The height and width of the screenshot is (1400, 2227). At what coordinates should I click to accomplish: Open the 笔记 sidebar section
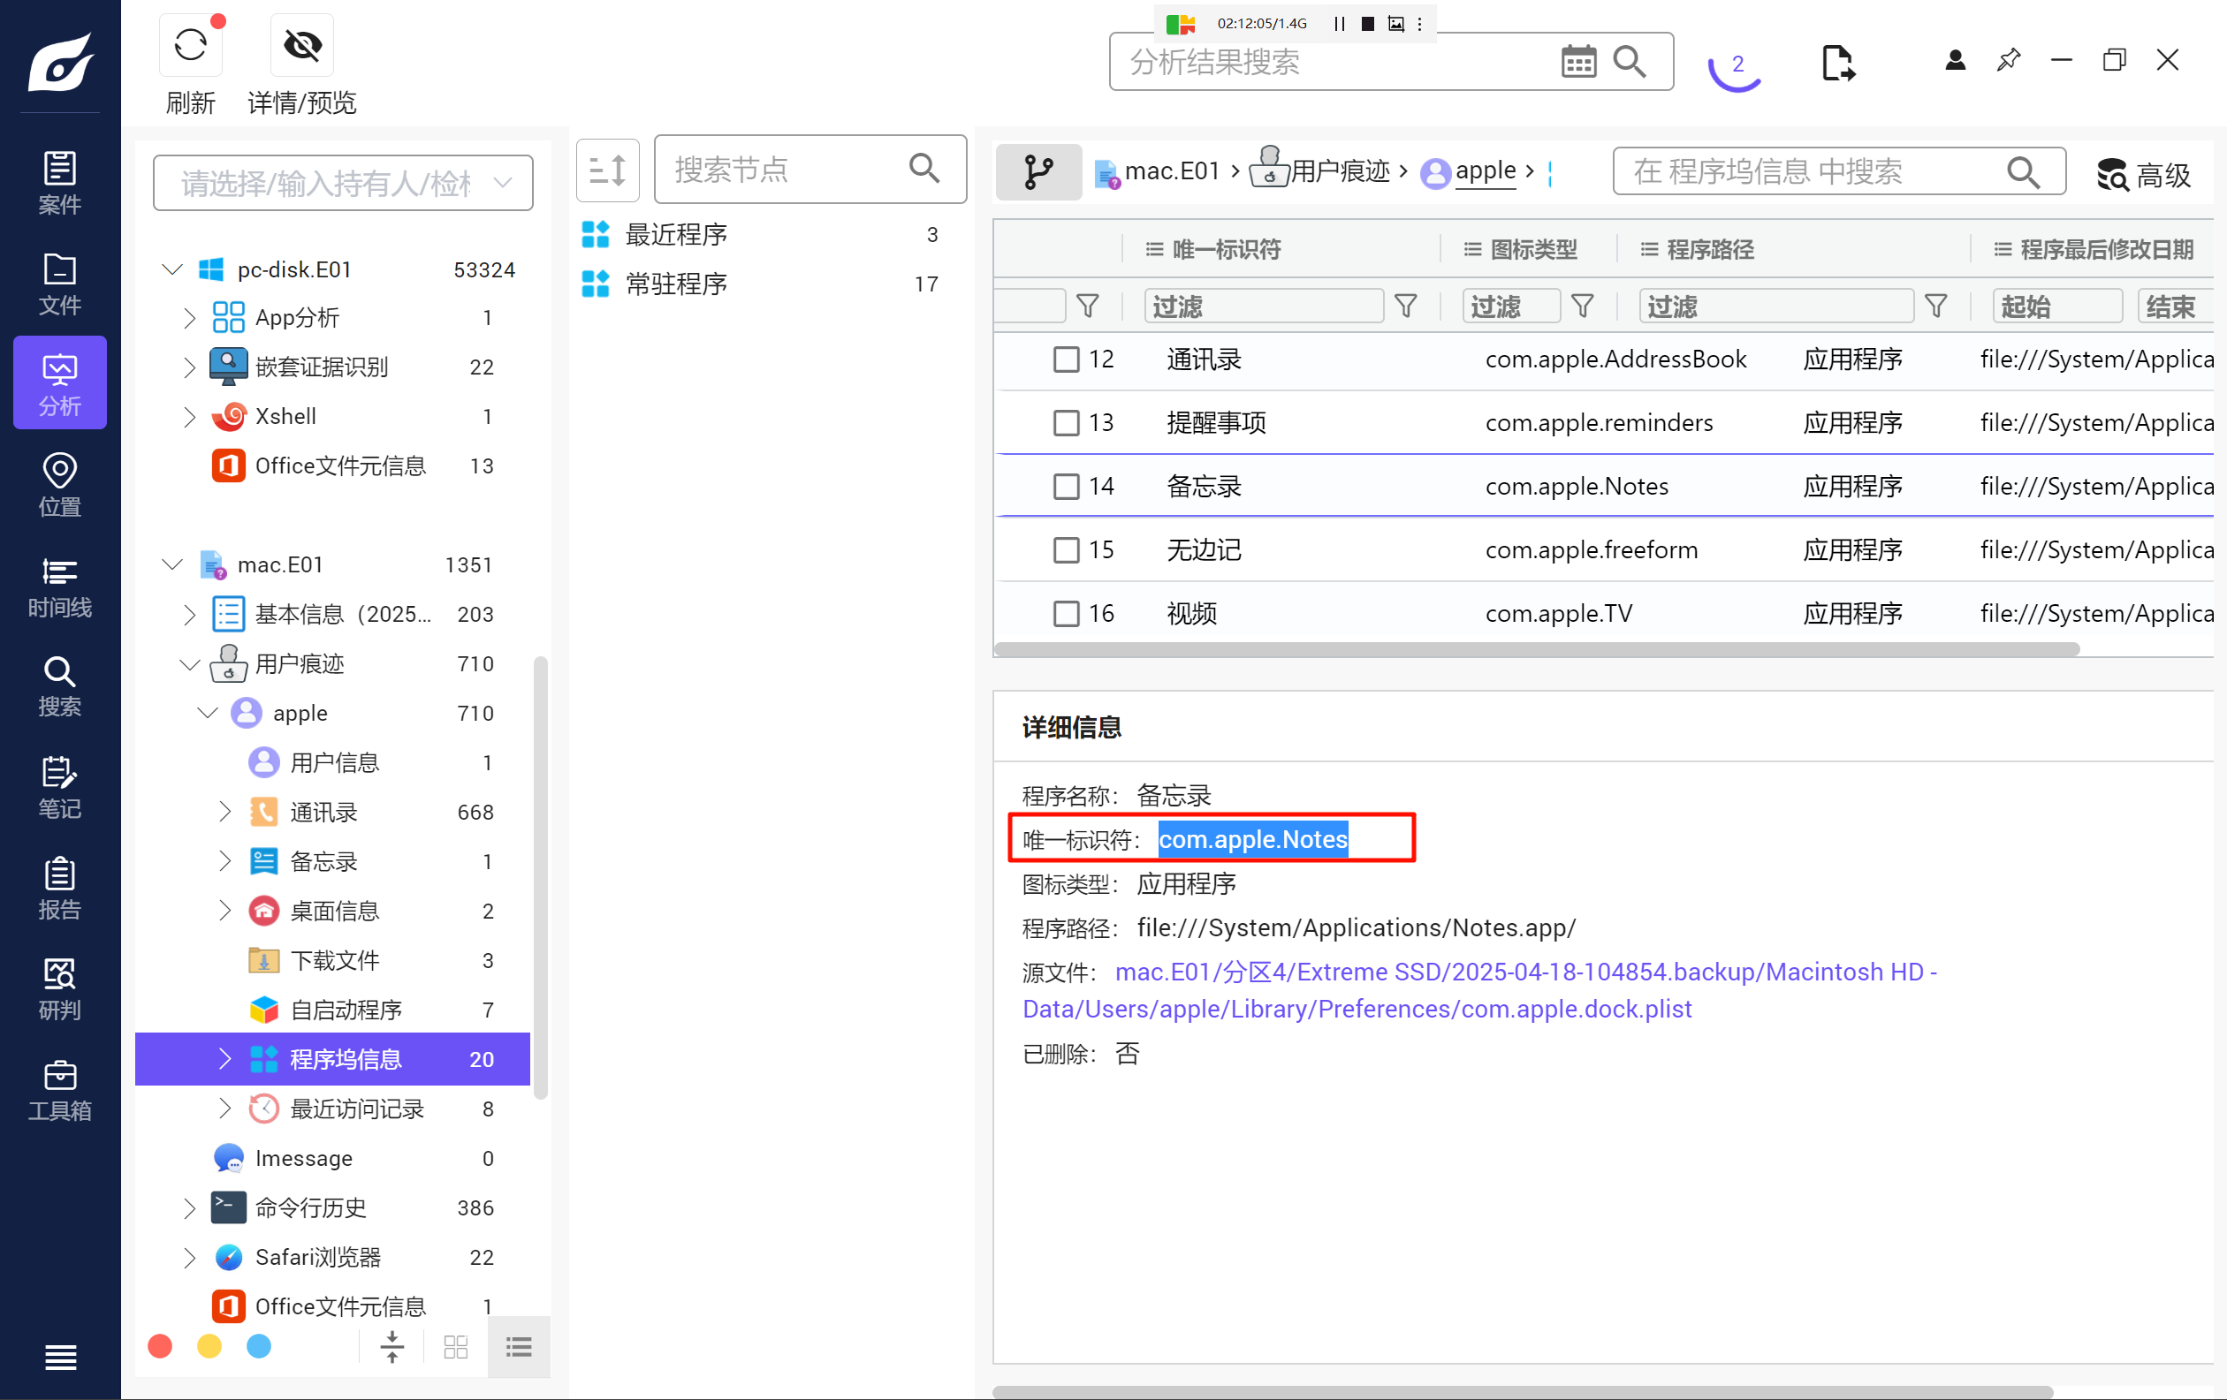(60, 787)
